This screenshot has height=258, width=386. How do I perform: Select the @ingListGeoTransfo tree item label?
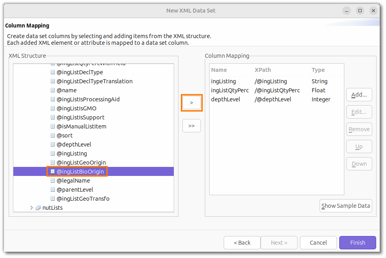coord(83,198)
